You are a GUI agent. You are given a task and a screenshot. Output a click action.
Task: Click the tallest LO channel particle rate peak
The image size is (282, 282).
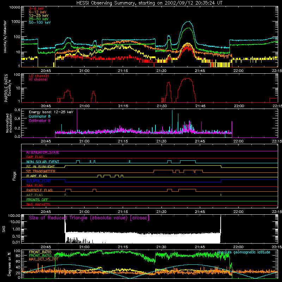click(187, 79)
